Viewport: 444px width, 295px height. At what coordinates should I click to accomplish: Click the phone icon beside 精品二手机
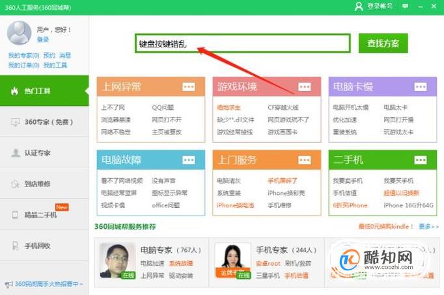[15, 214]
